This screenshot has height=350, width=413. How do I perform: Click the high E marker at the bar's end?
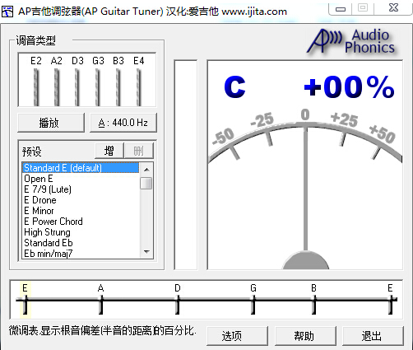point(391,300)
